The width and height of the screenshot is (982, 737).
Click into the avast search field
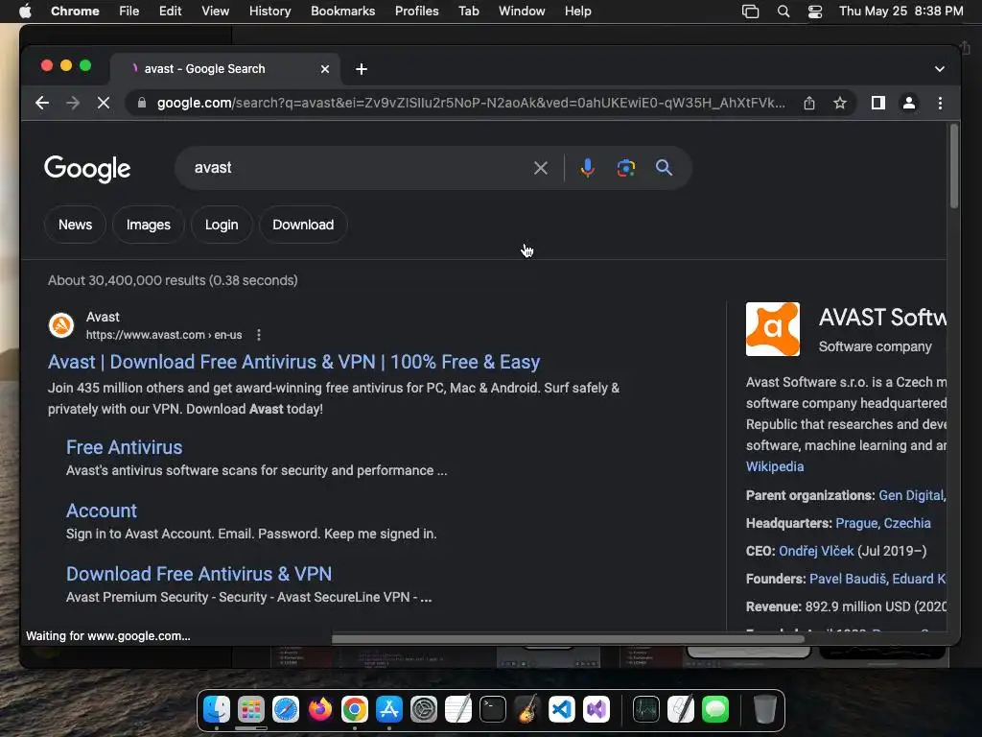pyautogui.click(x=357, y=168)
